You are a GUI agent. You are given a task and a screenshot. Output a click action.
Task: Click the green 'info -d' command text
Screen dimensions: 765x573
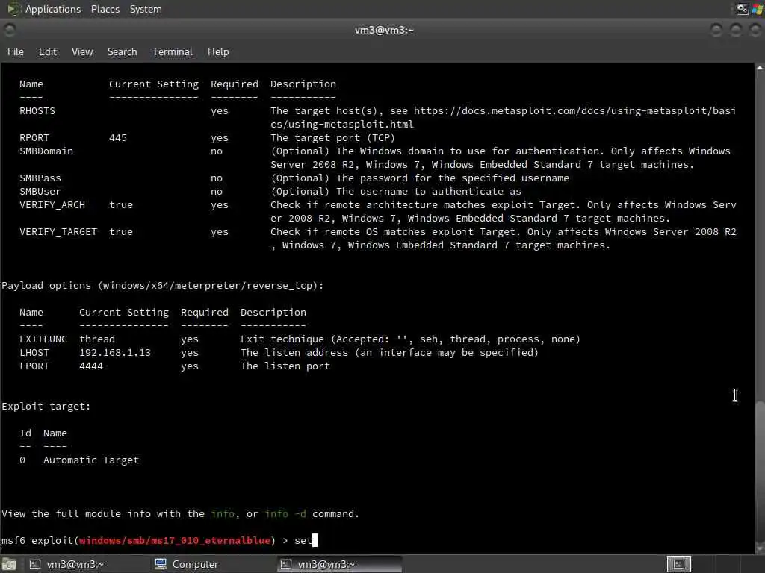(x=285, y=514)
